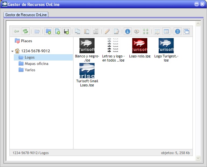Collapse the 1234-5678-9012 tree node arrow
Image resolution: width=207 pixels, height=167 pixels.
click(x=12, y=51)
